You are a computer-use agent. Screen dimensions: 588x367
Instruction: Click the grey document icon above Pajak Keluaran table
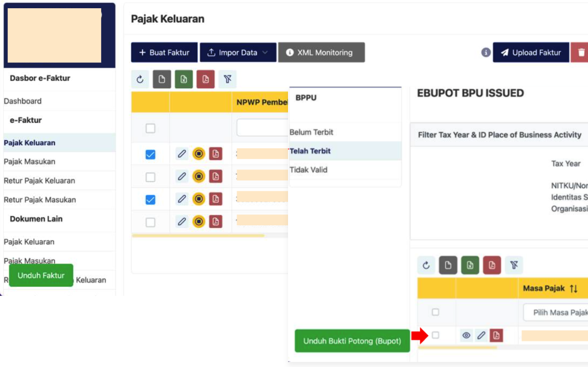point(162,79)
